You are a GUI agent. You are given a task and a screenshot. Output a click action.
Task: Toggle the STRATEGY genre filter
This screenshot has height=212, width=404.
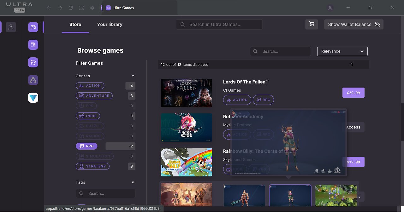pos(92,166)
